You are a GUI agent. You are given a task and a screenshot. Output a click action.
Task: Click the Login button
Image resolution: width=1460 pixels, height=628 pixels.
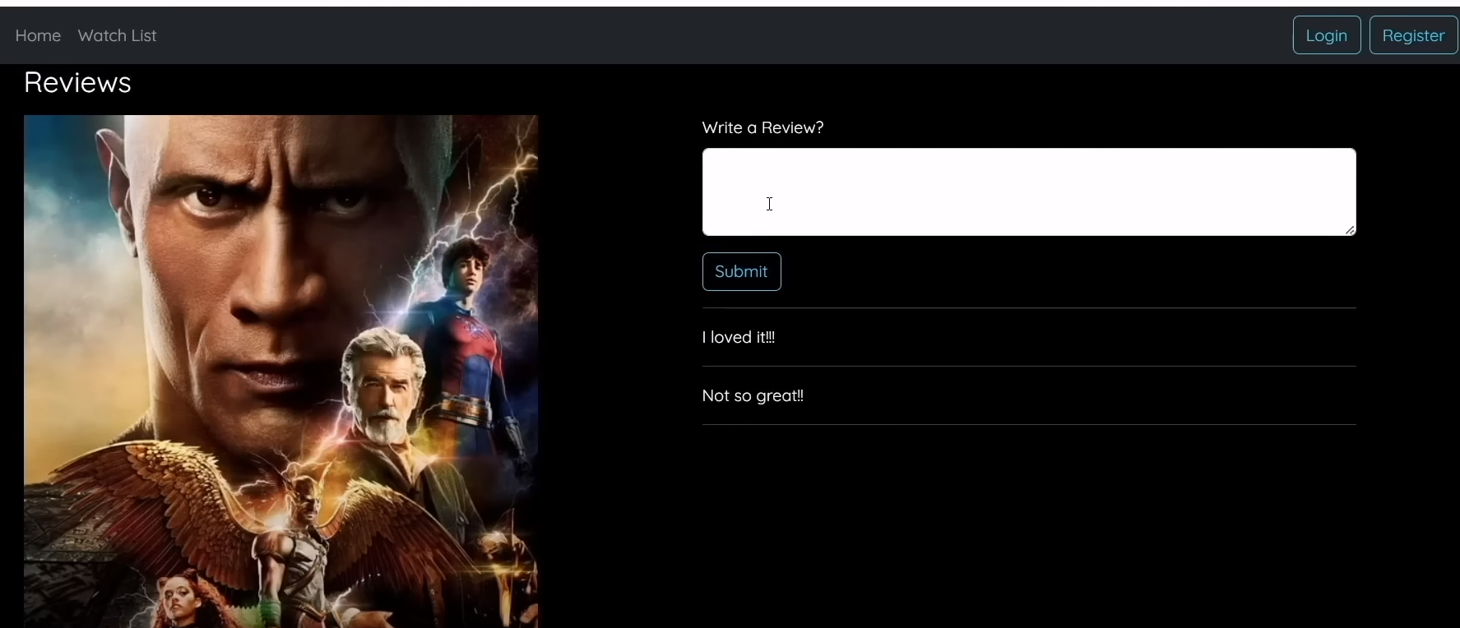point(1327,35)
